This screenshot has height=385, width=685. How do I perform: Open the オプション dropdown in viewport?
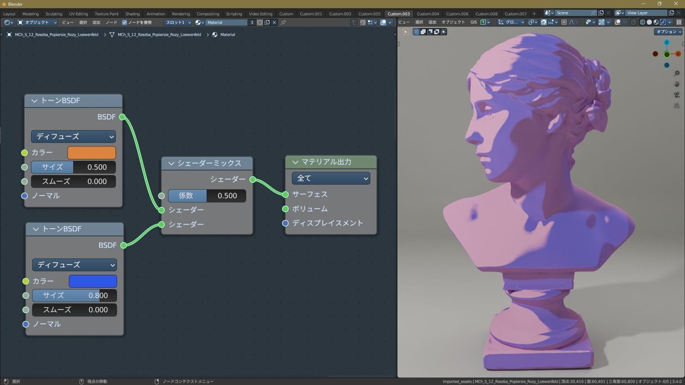[x=668, y=32]
